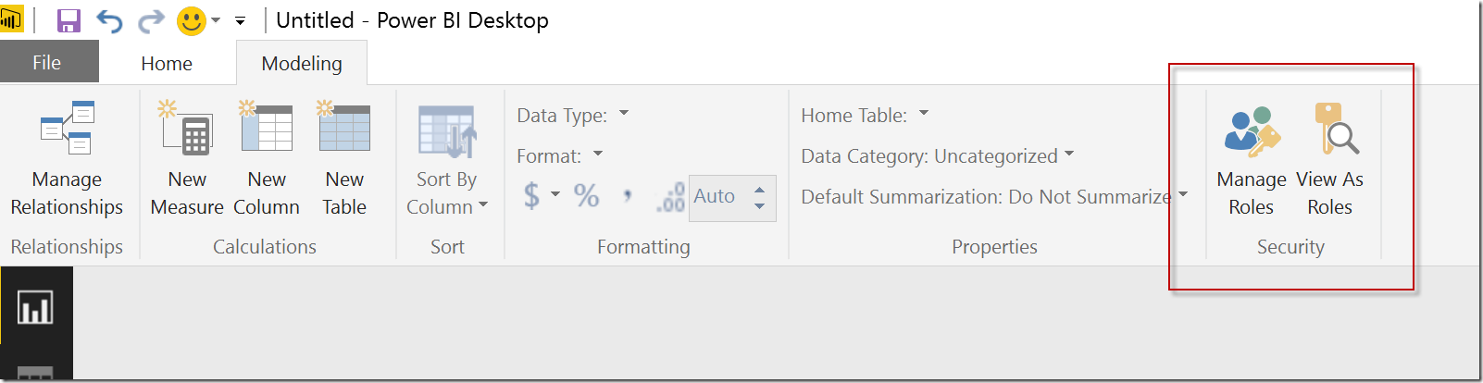Screen dimensions: 1483x383
Task: Click the Undo arrow icon
Action: point(109,20)
